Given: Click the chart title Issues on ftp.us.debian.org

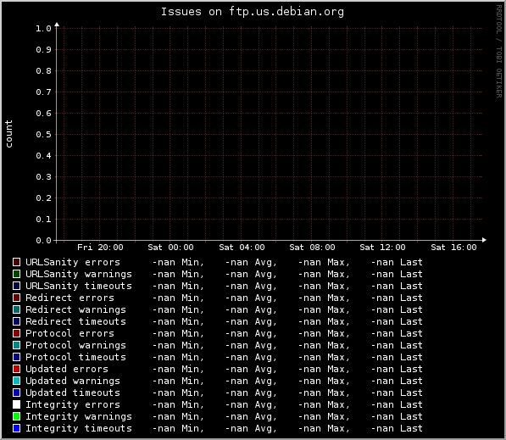Looking at the screenshot, I should pyautogui.click(x=253, y=12).
